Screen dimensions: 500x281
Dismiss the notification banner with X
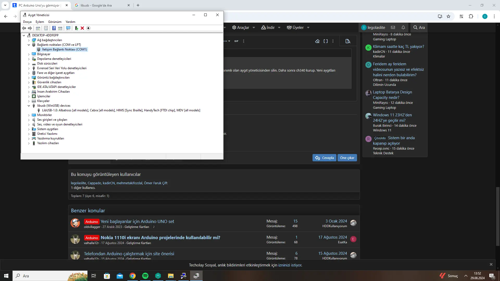coord(491,264)
